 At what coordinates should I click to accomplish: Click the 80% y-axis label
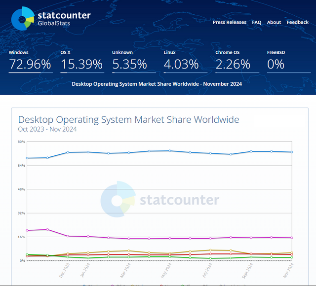(21, 142)
